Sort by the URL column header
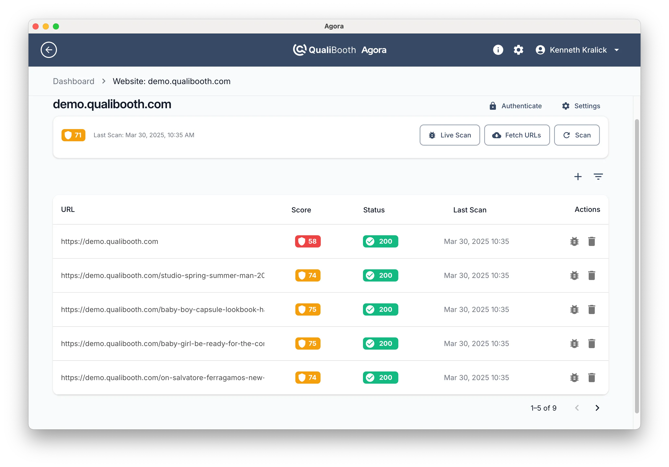669x467 pixels. click(68, 209)
